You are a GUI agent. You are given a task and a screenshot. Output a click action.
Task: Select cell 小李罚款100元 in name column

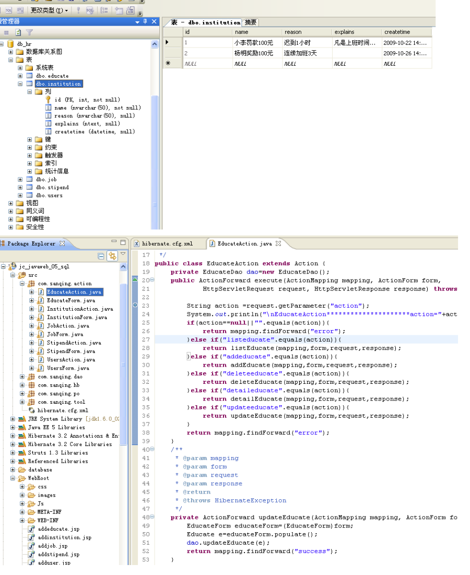click(x=257, y=42)
